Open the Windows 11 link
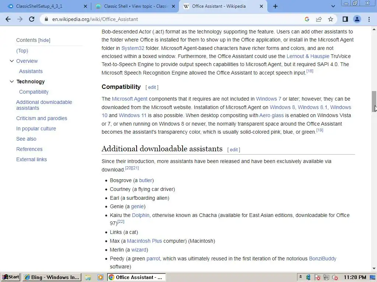This screenshot has height=282, width=377. 133,116
